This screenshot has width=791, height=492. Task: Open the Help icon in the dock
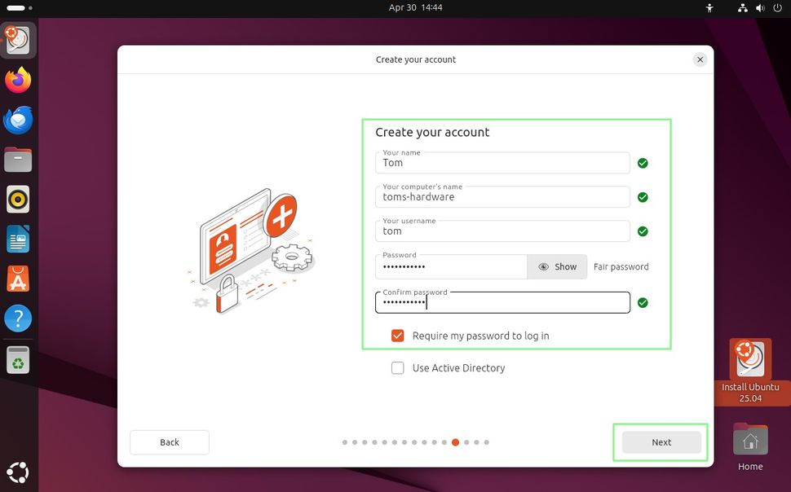[x=18, y=318]
